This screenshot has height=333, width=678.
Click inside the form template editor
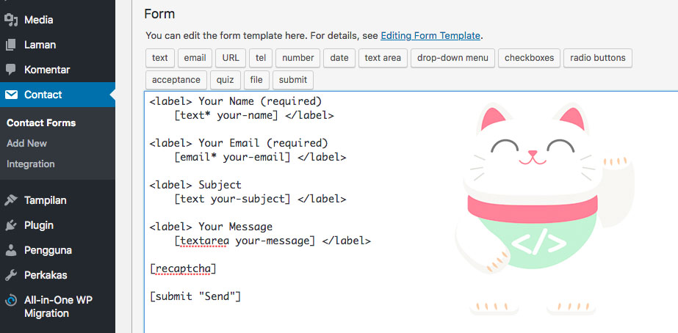click(411, 212)
